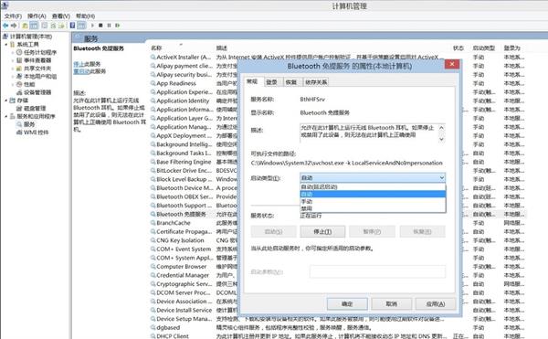Click the Start service play icon in toolbar
548x339 pixels.
pyautogui.click(x=92, y=26)
